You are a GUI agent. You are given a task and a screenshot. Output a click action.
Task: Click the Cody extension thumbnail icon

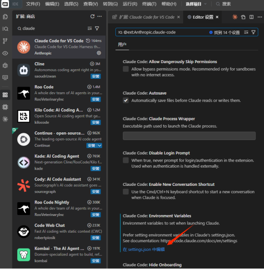24,185
